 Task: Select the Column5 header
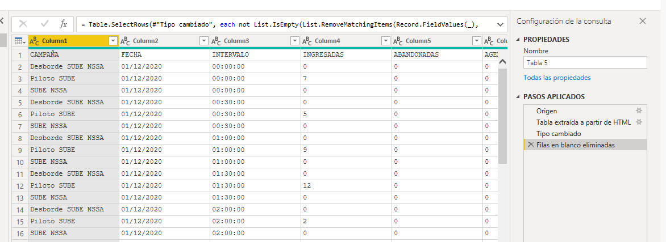[438, 41]
